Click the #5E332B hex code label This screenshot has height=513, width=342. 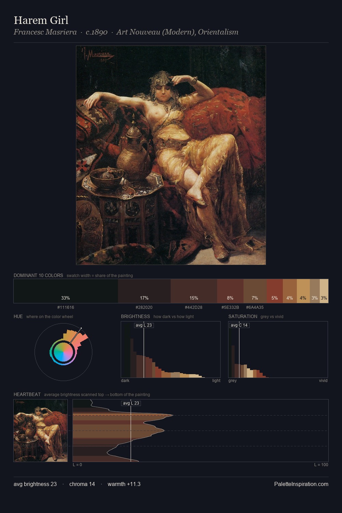click(230, 307)
